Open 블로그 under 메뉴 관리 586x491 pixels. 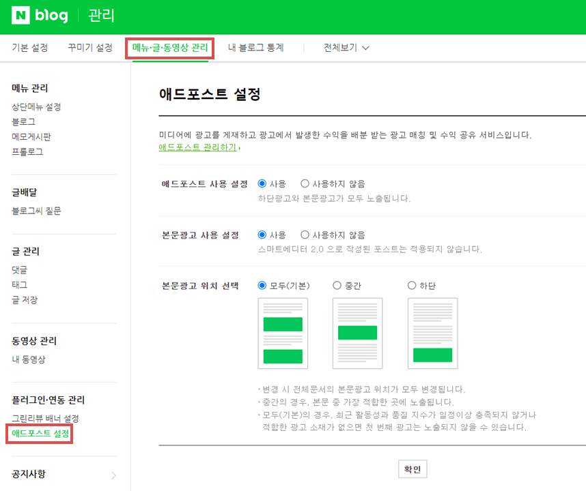coord(23,121)
